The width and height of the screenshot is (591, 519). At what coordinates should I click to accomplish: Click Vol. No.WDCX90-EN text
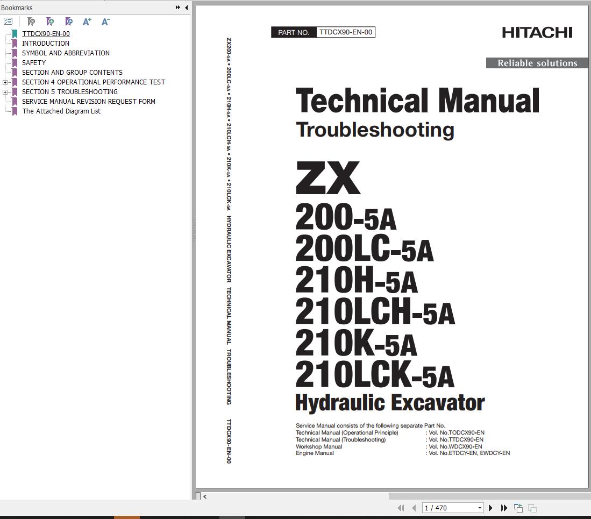(x=455, y=446)
